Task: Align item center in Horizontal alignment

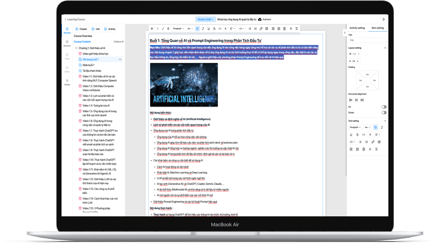Action: pos(357,100)
